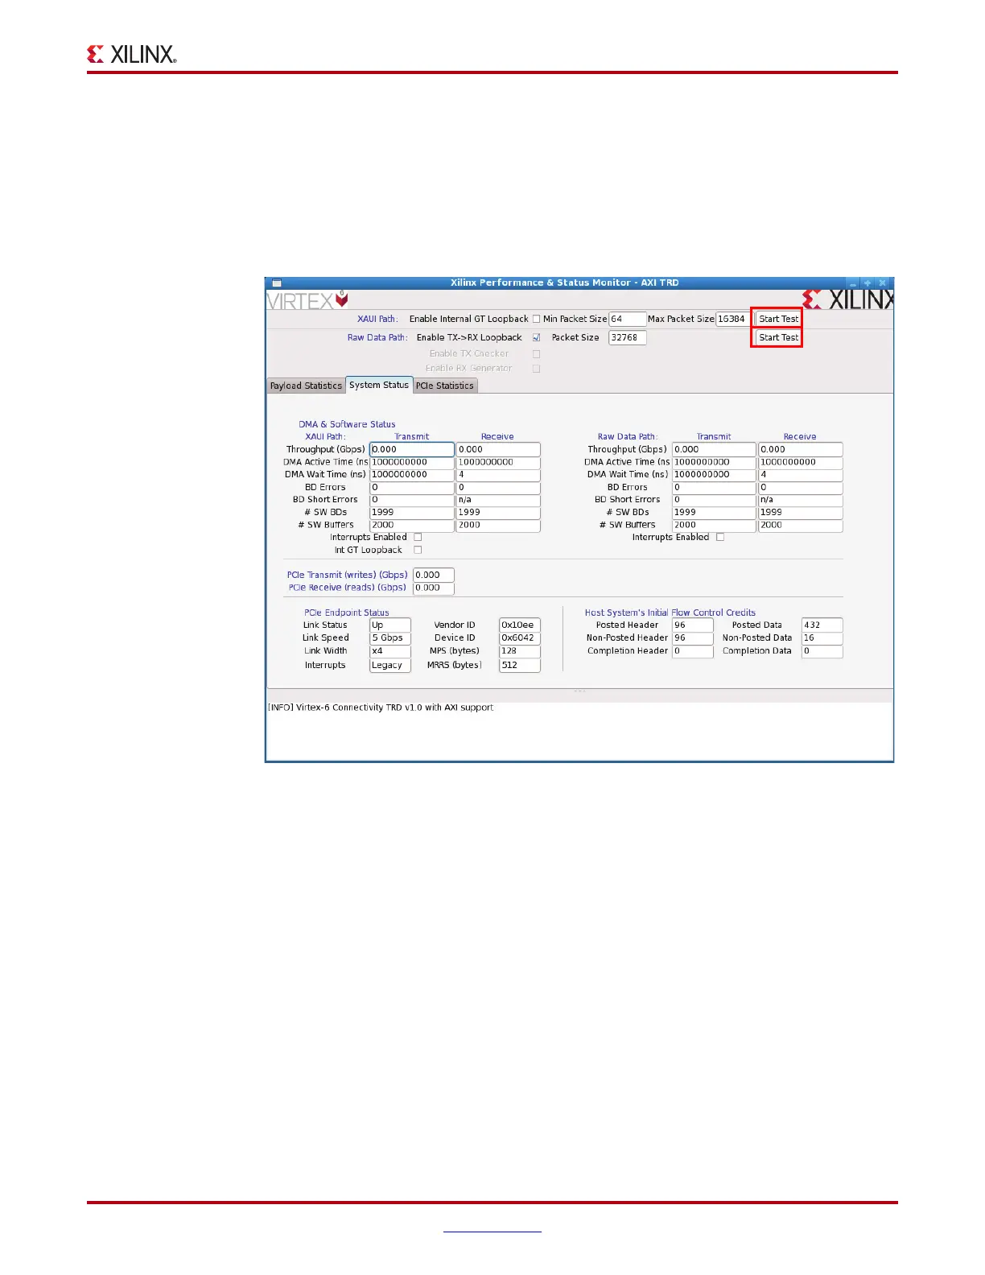The width and height of the screenshot is (985, 1275).
Task: Click the PCIe Transmit (writes) Gbps field
Action: pos(434,575)
